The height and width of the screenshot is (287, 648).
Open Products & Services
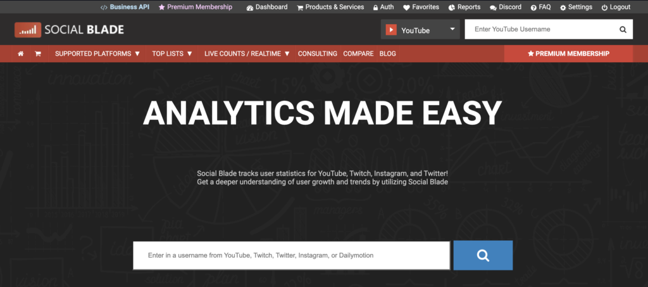pyautogui.click(x=330, y=7)
